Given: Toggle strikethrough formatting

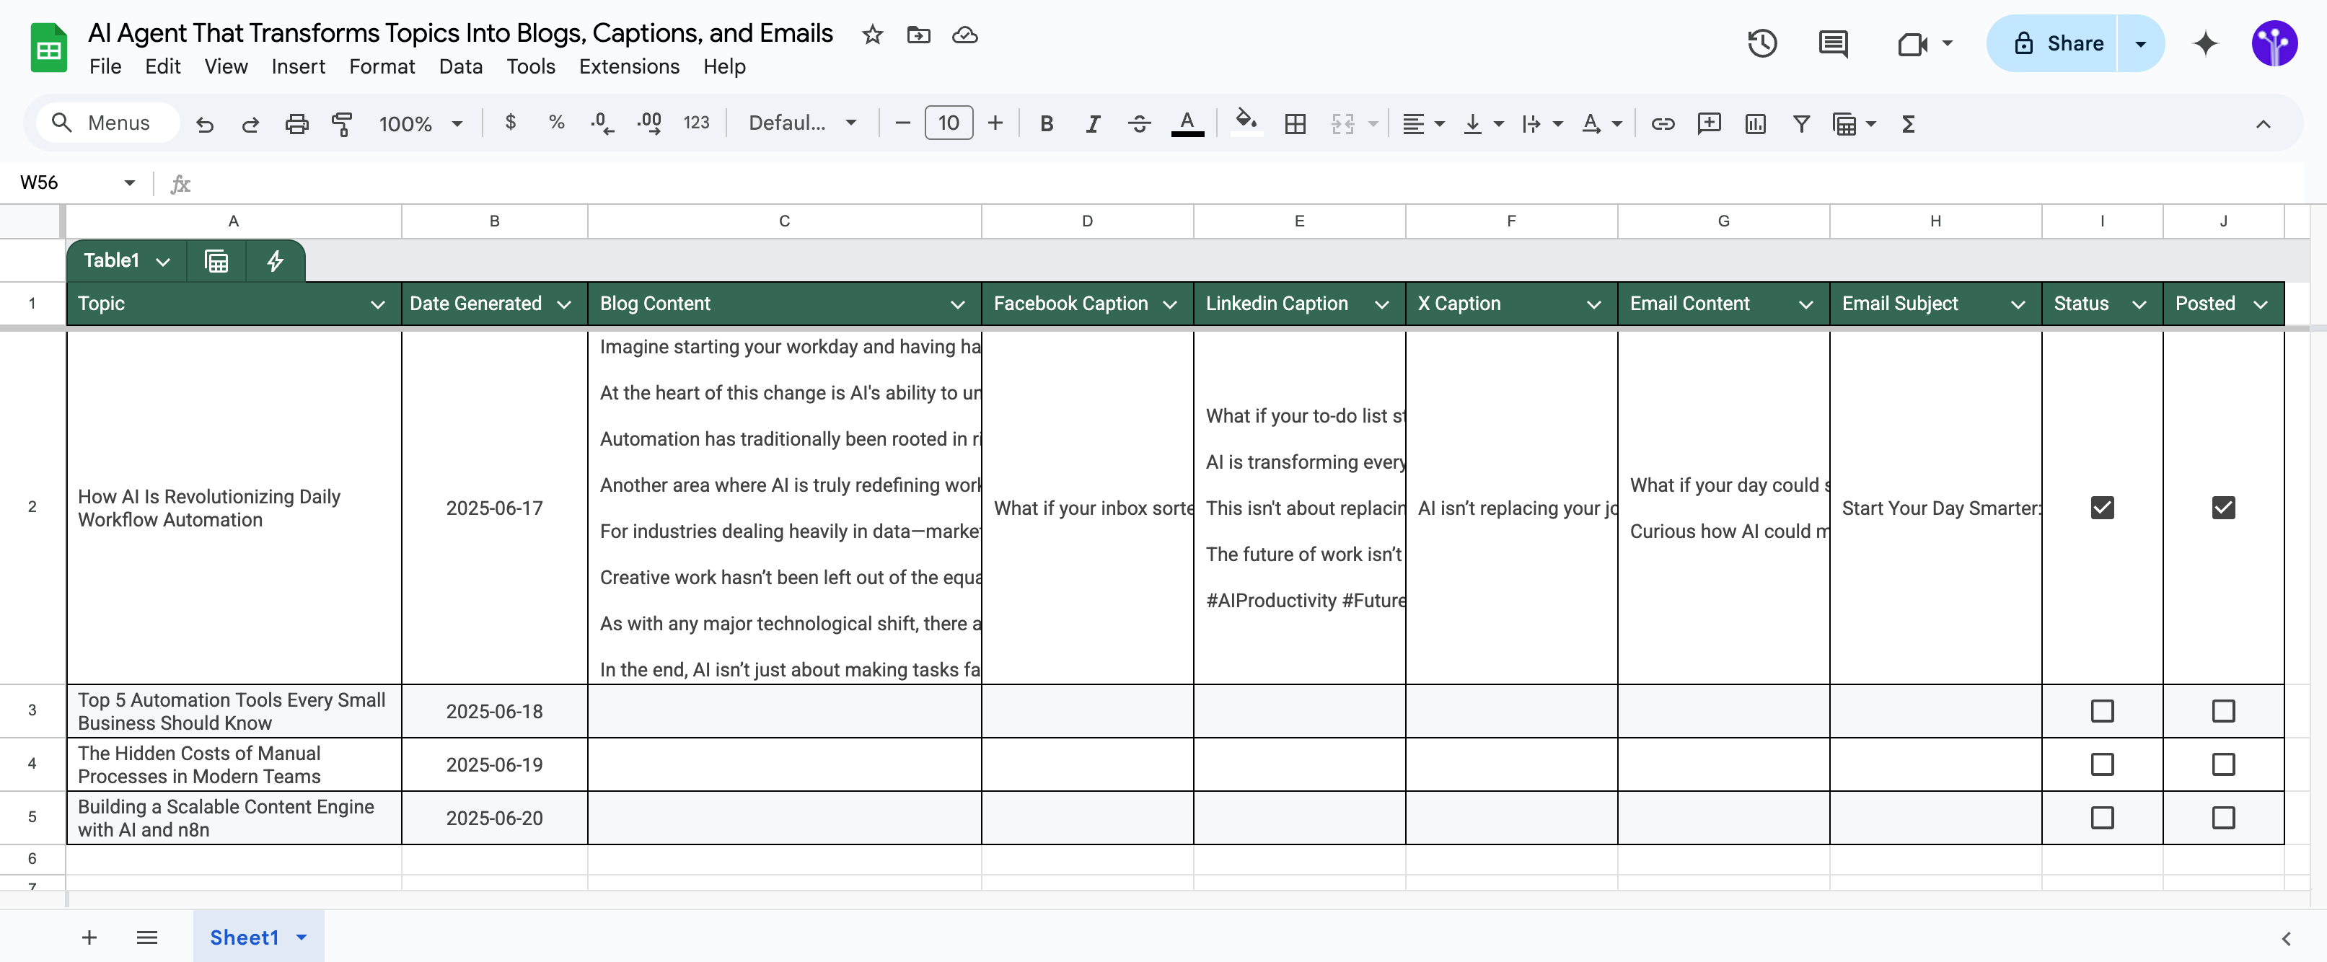Looking at the screenshot, I should click(x=1139, y=124).
